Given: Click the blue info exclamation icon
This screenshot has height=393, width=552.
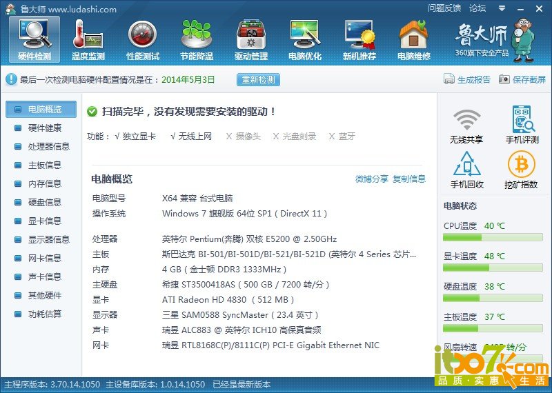Looking at the screenshot, I should pyautogui.click(x=11, y=79).
